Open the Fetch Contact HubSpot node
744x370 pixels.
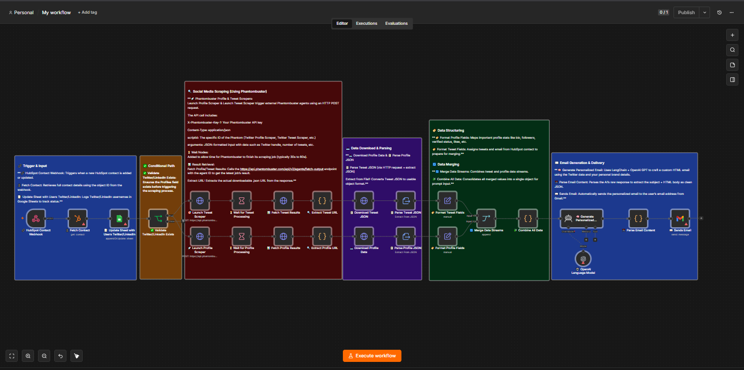point(78,219)
